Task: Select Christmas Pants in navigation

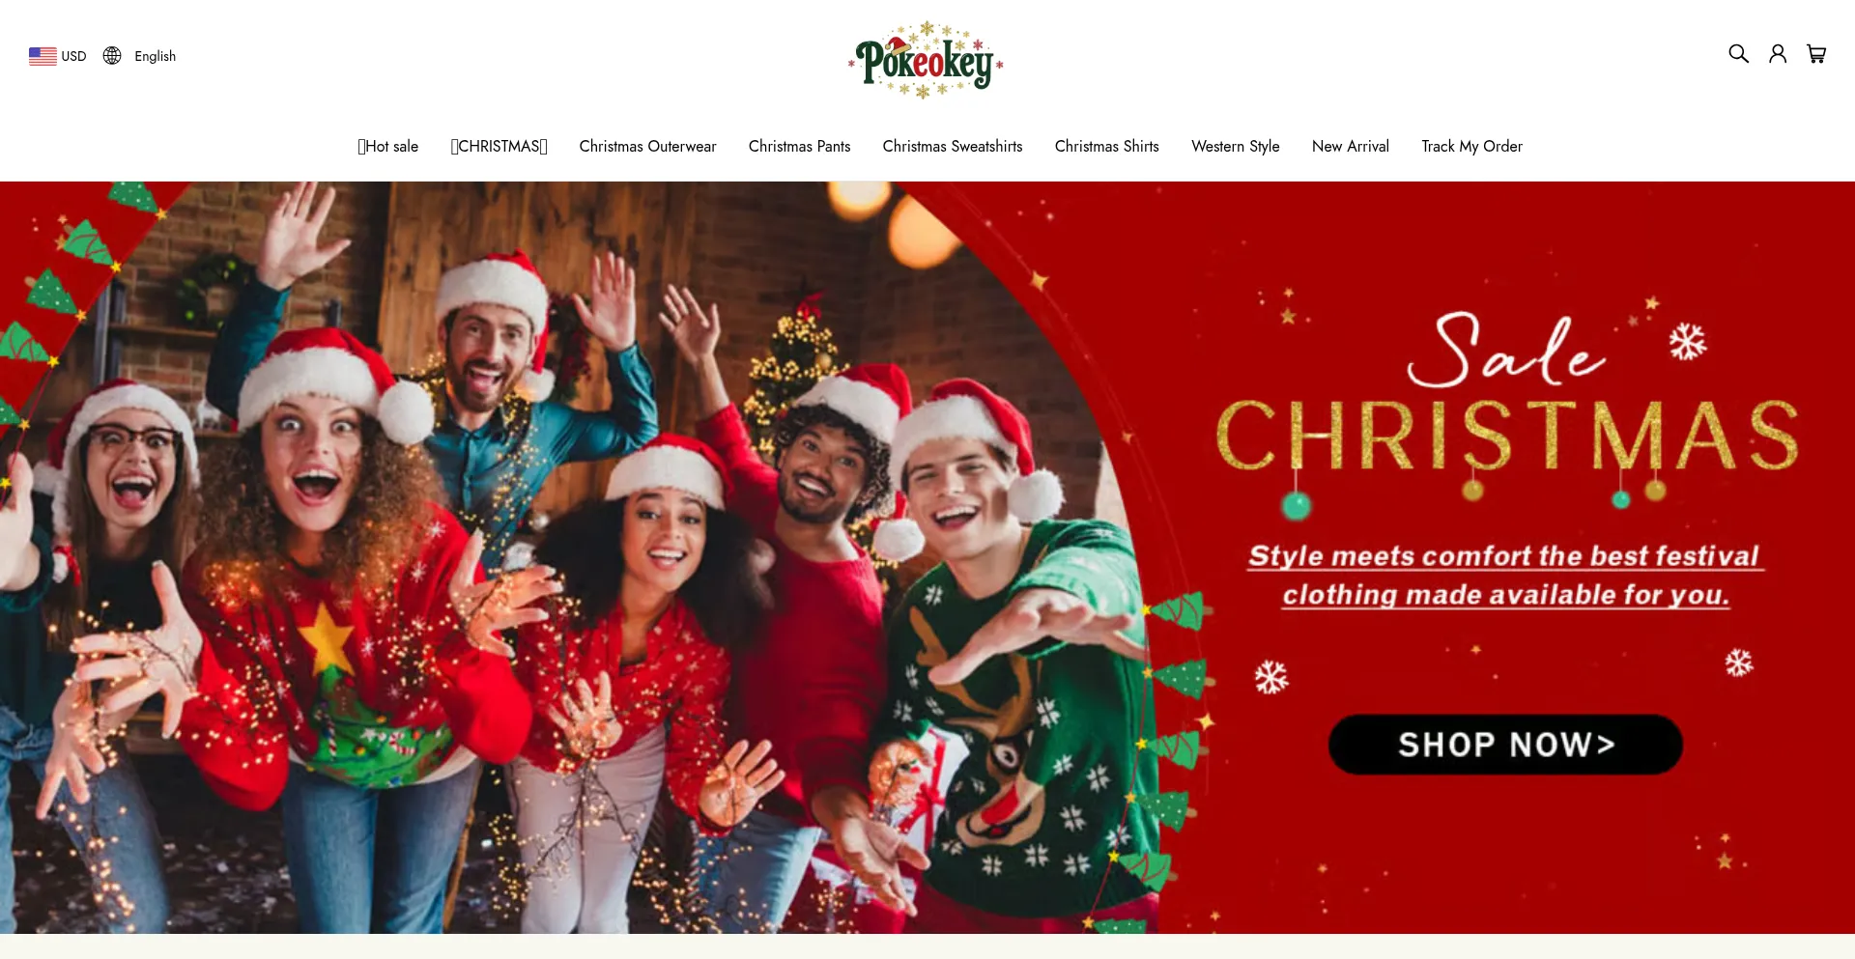Action: point(799,147)
